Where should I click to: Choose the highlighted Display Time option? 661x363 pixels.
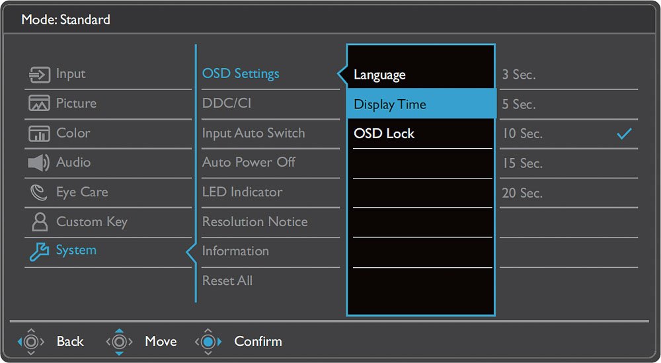(420, 104)
